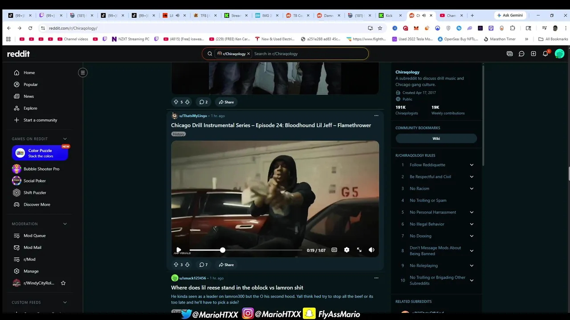Remove r/Chiraqology search filter chip
This screenshot has width=570, height=320.
click(x=248, y=54)
